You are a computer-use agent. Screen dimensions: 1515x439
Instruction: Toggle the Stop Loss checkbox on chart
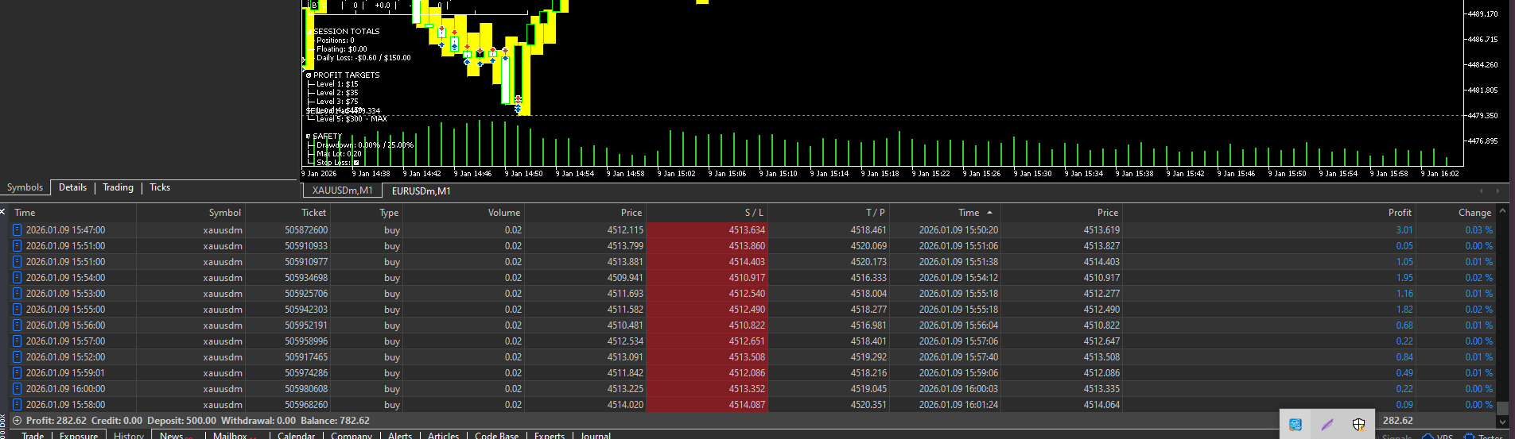click(x=355, y=163)
